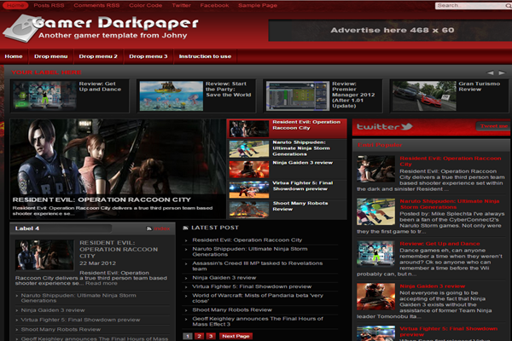Go to next carousel slide arrow

point(502,72)
